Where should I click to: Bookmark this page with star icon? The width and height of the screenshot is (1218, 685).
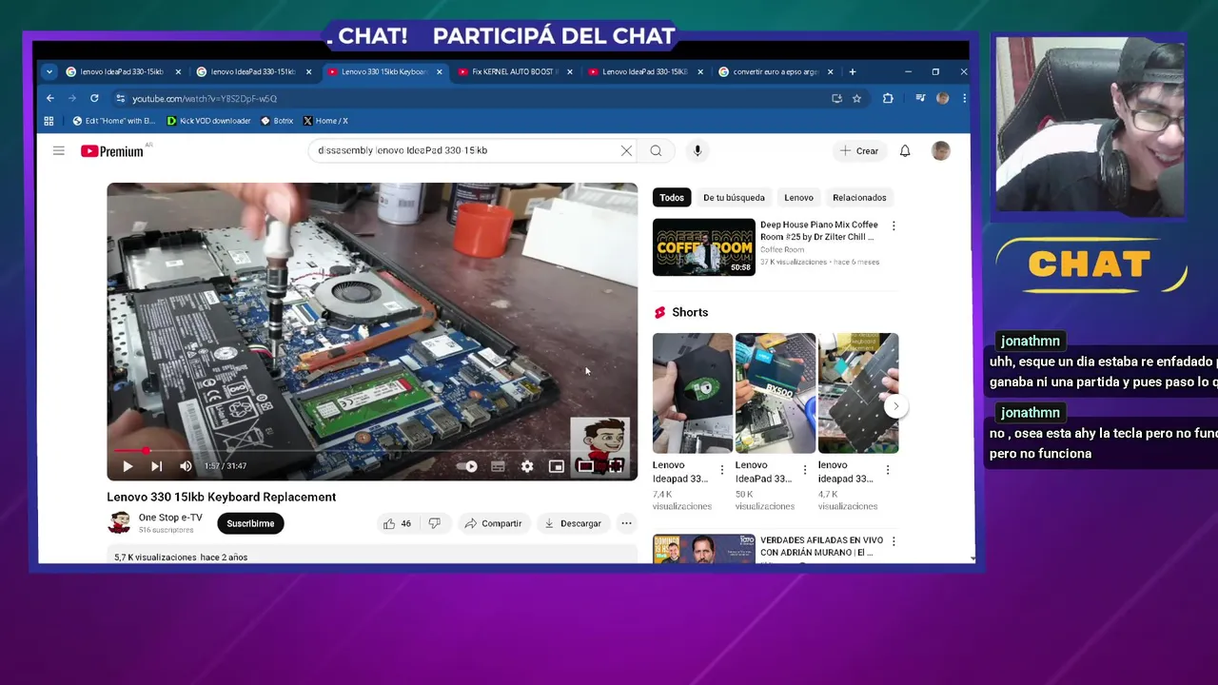point(856,98)
